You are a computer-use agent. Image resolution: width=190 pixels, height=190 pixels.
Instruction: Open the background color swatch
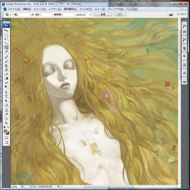tap(8, 133)
